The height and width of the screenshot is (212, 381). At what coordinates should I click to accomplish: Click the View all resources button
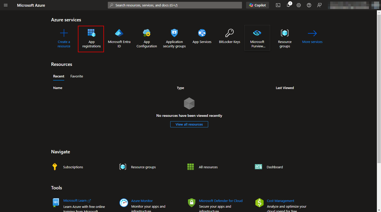(189, 124)
